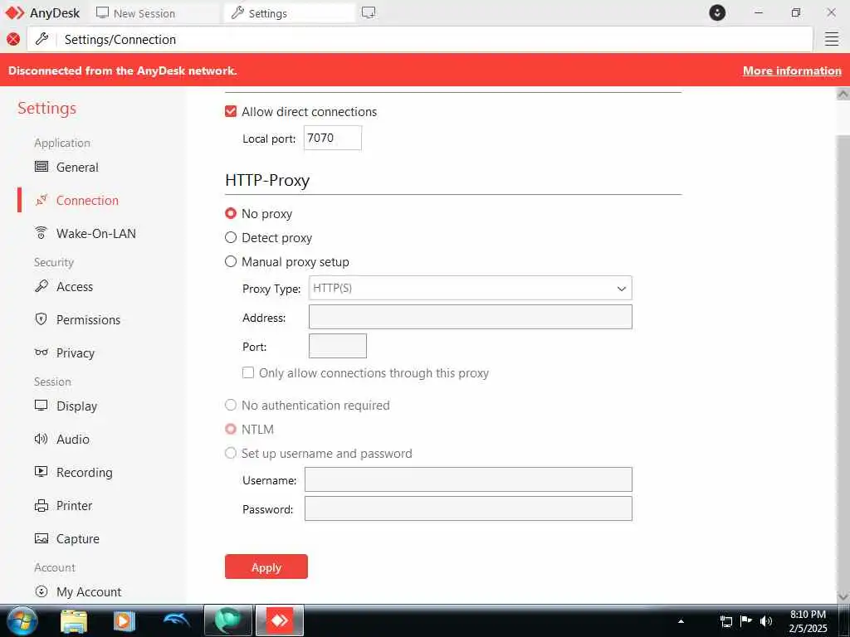Click the network tray icon
850x637 pixels.
[725, 621]
